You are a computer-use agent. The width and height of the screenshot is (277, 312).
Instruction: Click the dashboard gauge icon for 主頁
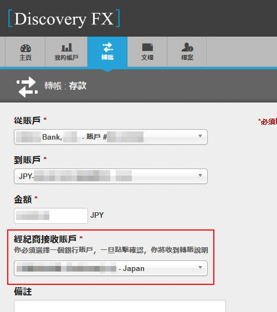(x=25, y=48)
